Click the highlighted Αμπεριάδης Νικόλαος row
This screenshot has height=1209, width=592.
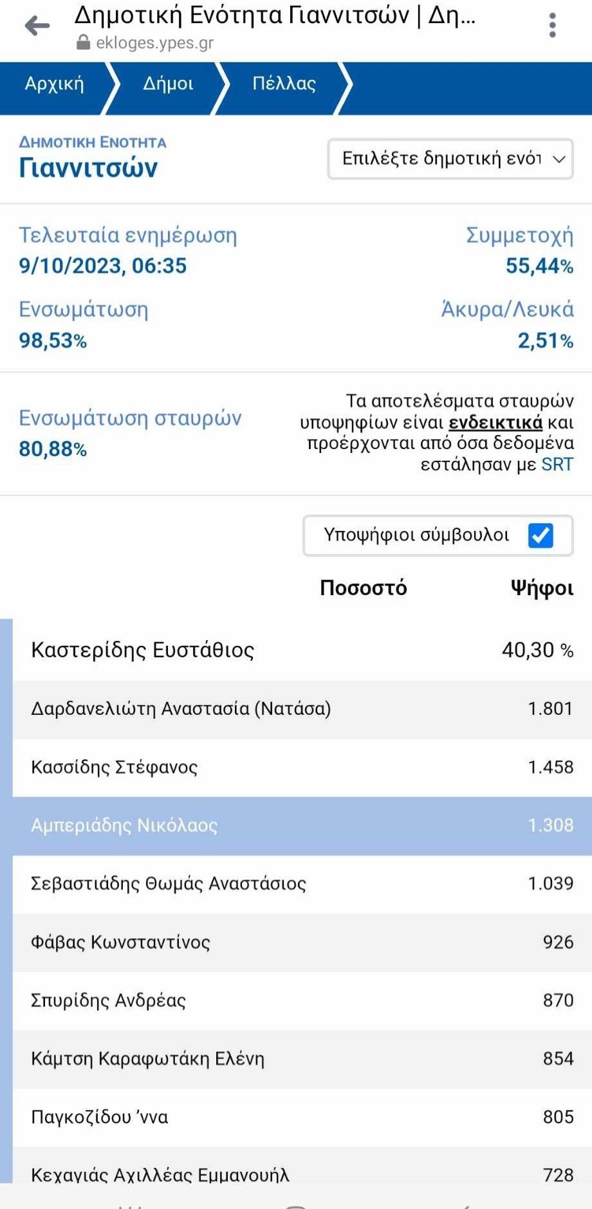(x=302, y=826)
